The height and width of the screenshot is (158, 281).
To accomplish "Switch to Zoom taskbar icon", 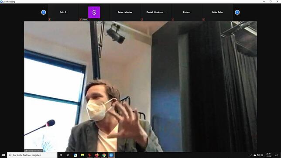I will [x=111, y=155].
